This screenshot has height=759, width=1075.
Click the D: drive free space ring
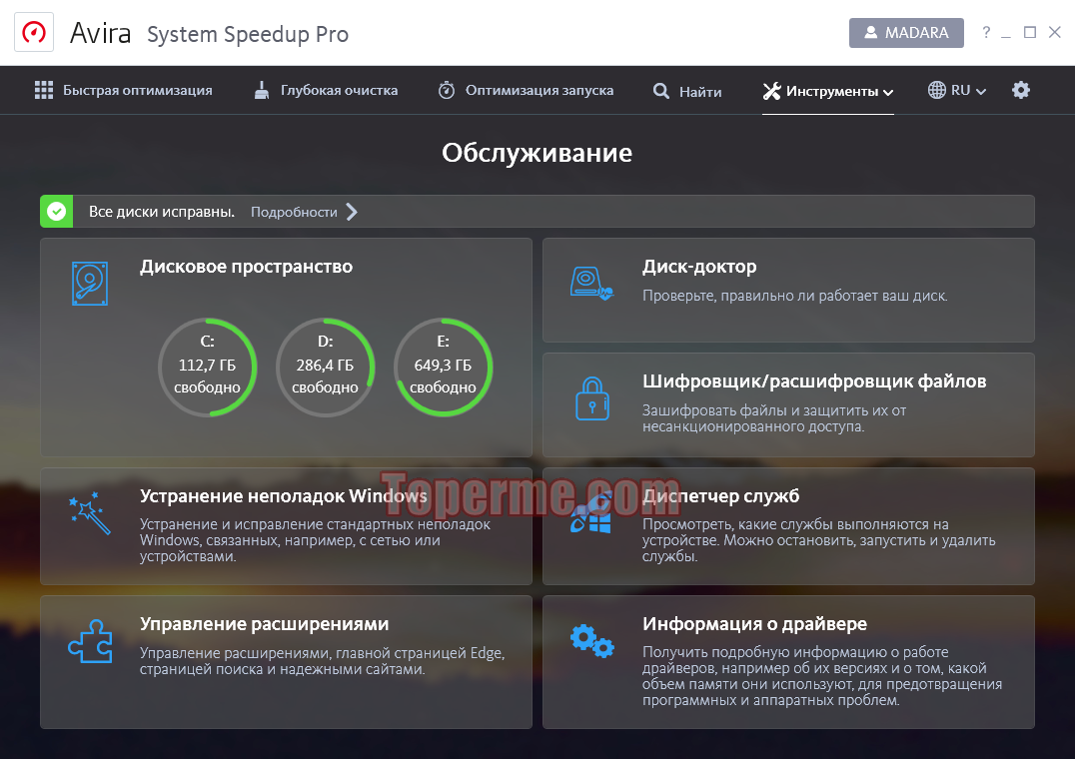325,368
